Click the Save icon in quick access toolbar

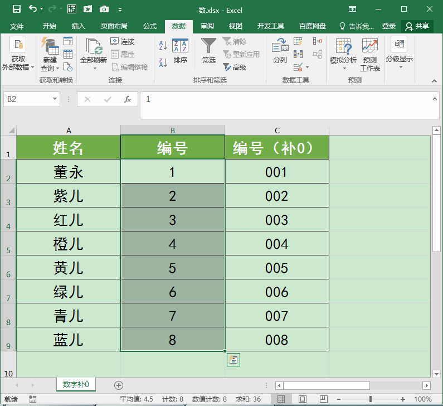17,9
